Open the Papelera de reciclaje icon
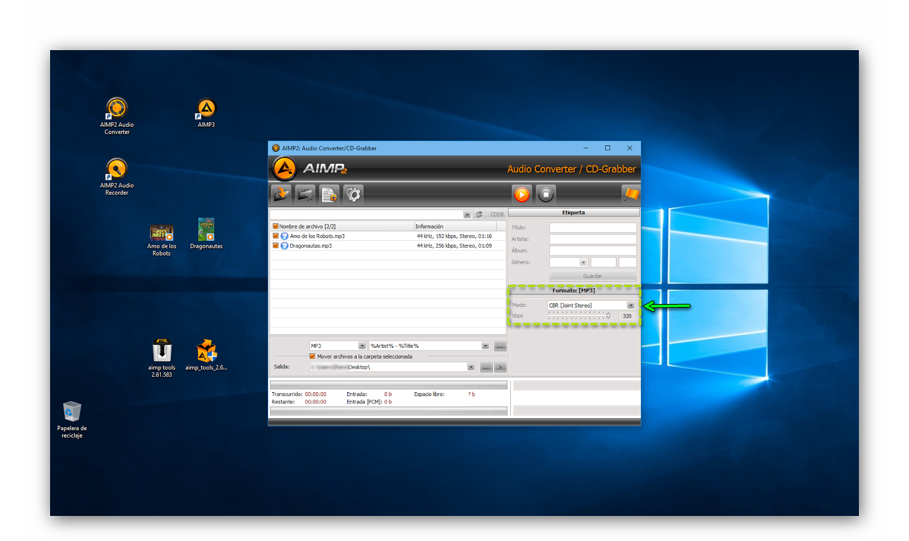909x541 pixels. pos(72,419)
